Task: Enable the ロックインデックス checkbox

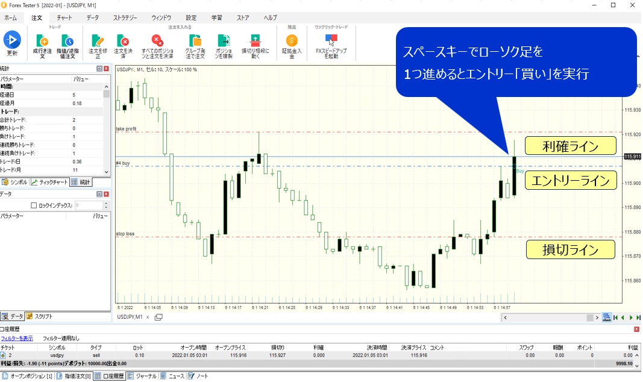Action: point(34,205)
